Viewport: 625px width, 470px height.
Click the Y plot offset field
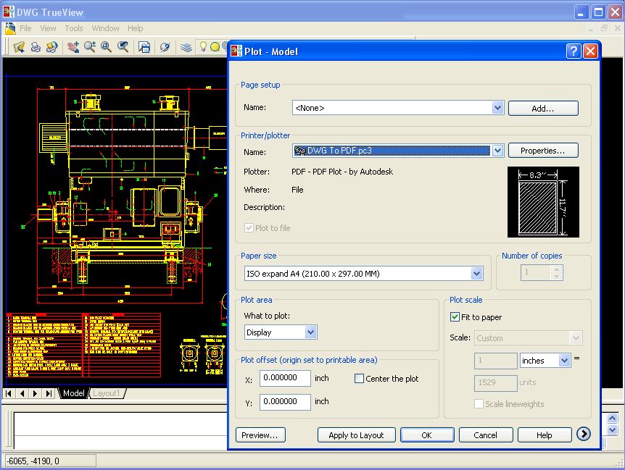[285, 402]
